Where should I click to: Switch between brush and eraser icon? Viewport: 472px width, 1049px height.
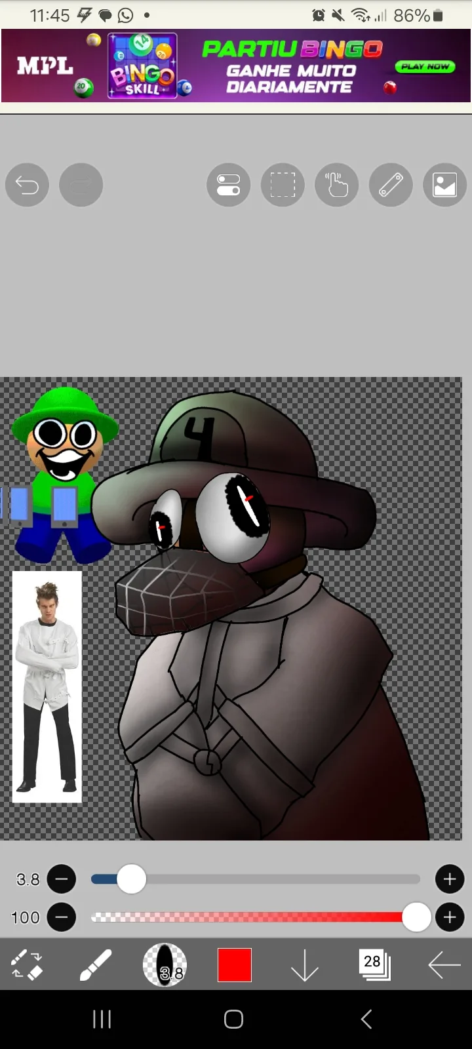click(27, 965)
